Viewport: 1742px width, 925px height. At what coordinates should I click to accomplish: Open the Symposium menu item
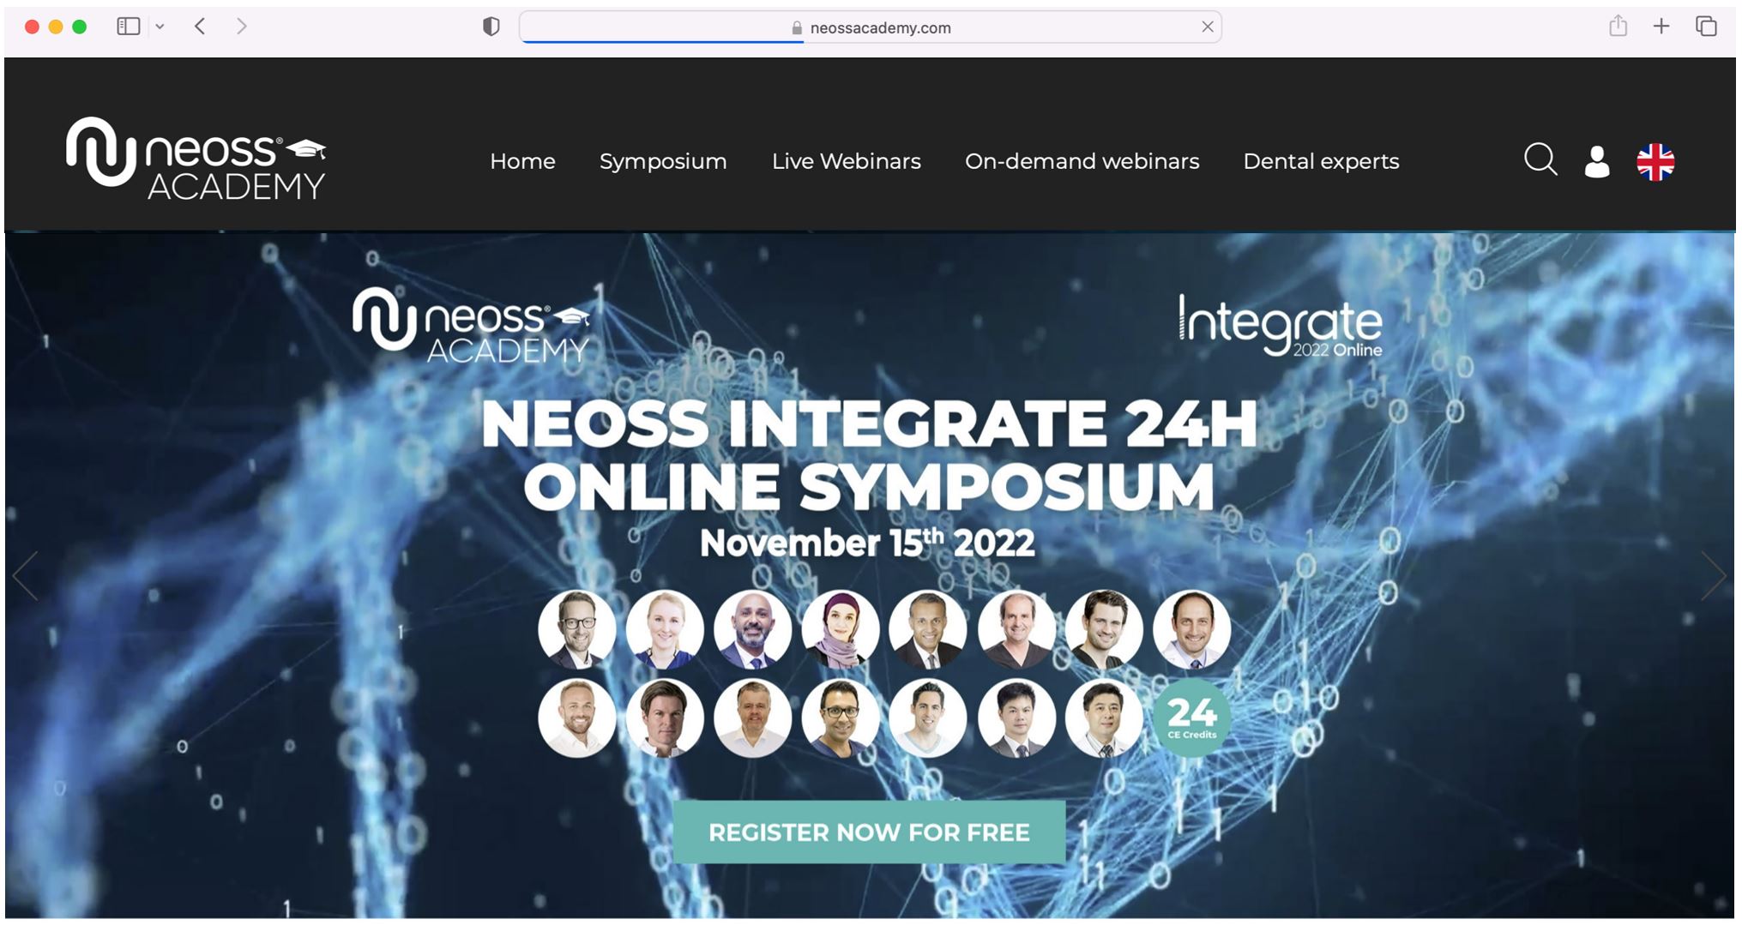pos(663,161)
